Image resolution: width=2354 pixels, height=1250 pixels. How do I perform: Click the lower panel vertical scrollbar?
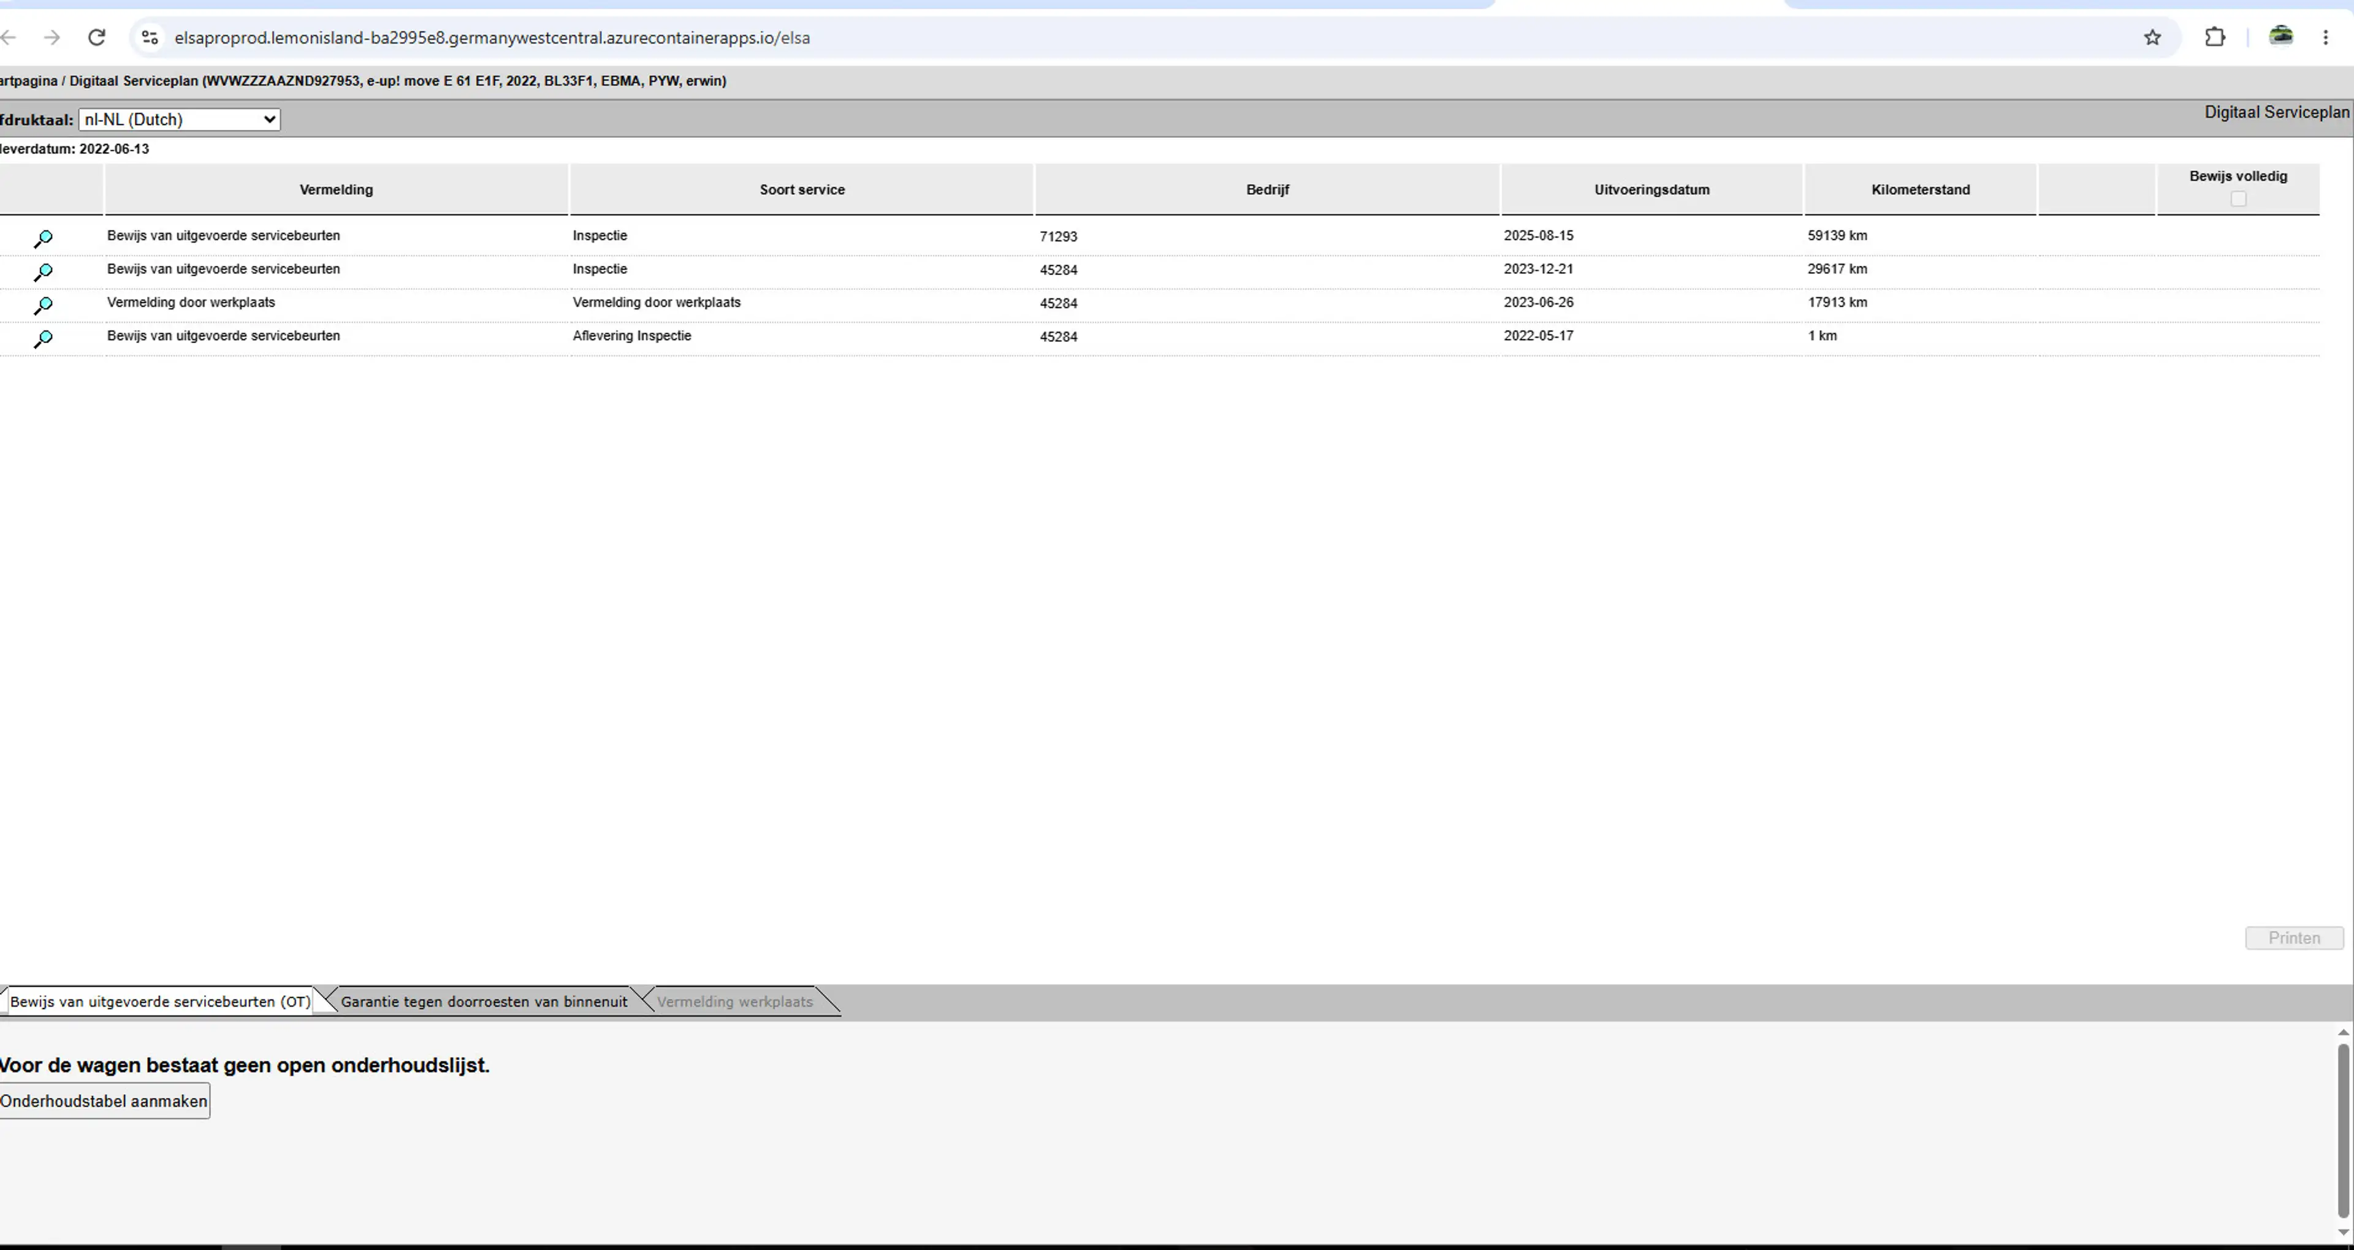point(2343,1131)
